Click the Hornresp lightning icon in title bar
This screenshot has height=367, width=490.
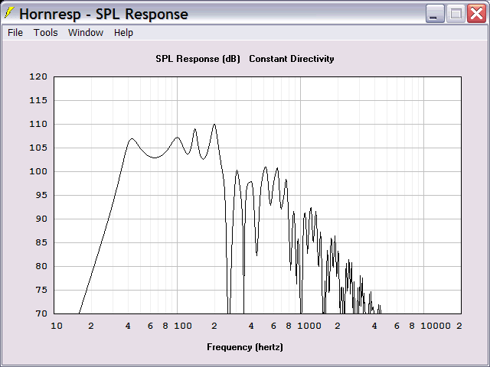(9, 13)
